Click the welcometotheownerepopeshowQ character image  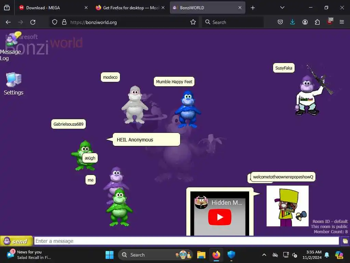(287, 206)
